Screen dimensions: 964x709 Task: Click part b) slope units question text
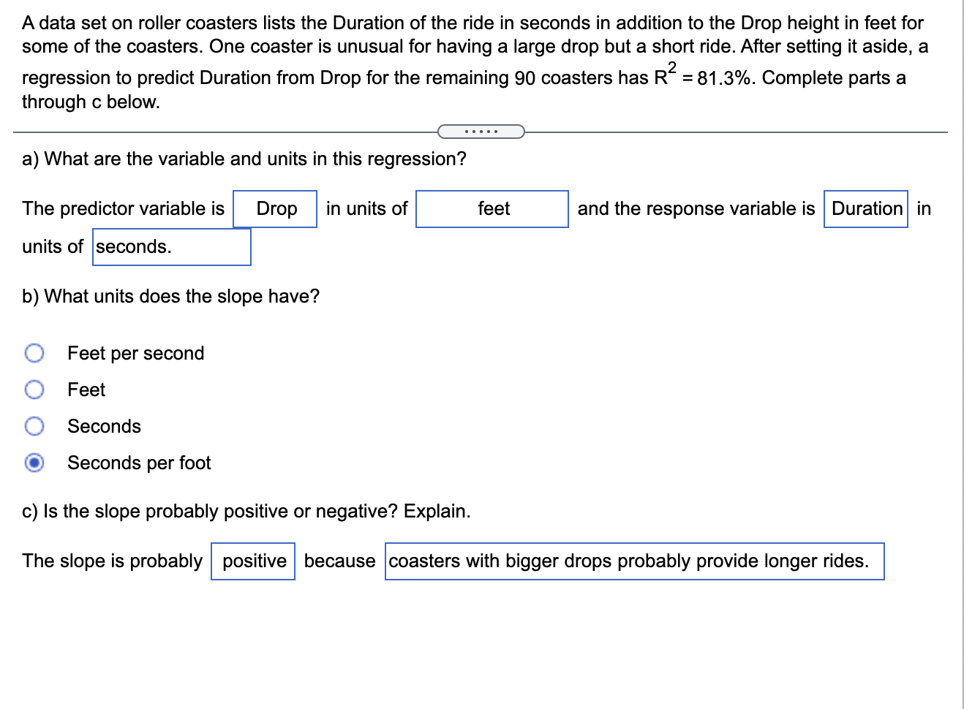(170, 296)
